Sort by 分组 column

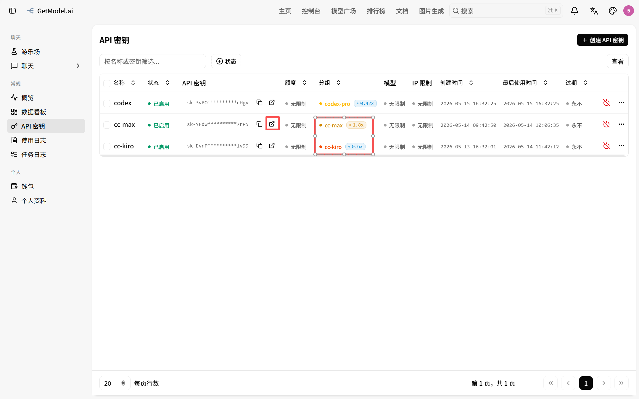[x=330, y=83]
